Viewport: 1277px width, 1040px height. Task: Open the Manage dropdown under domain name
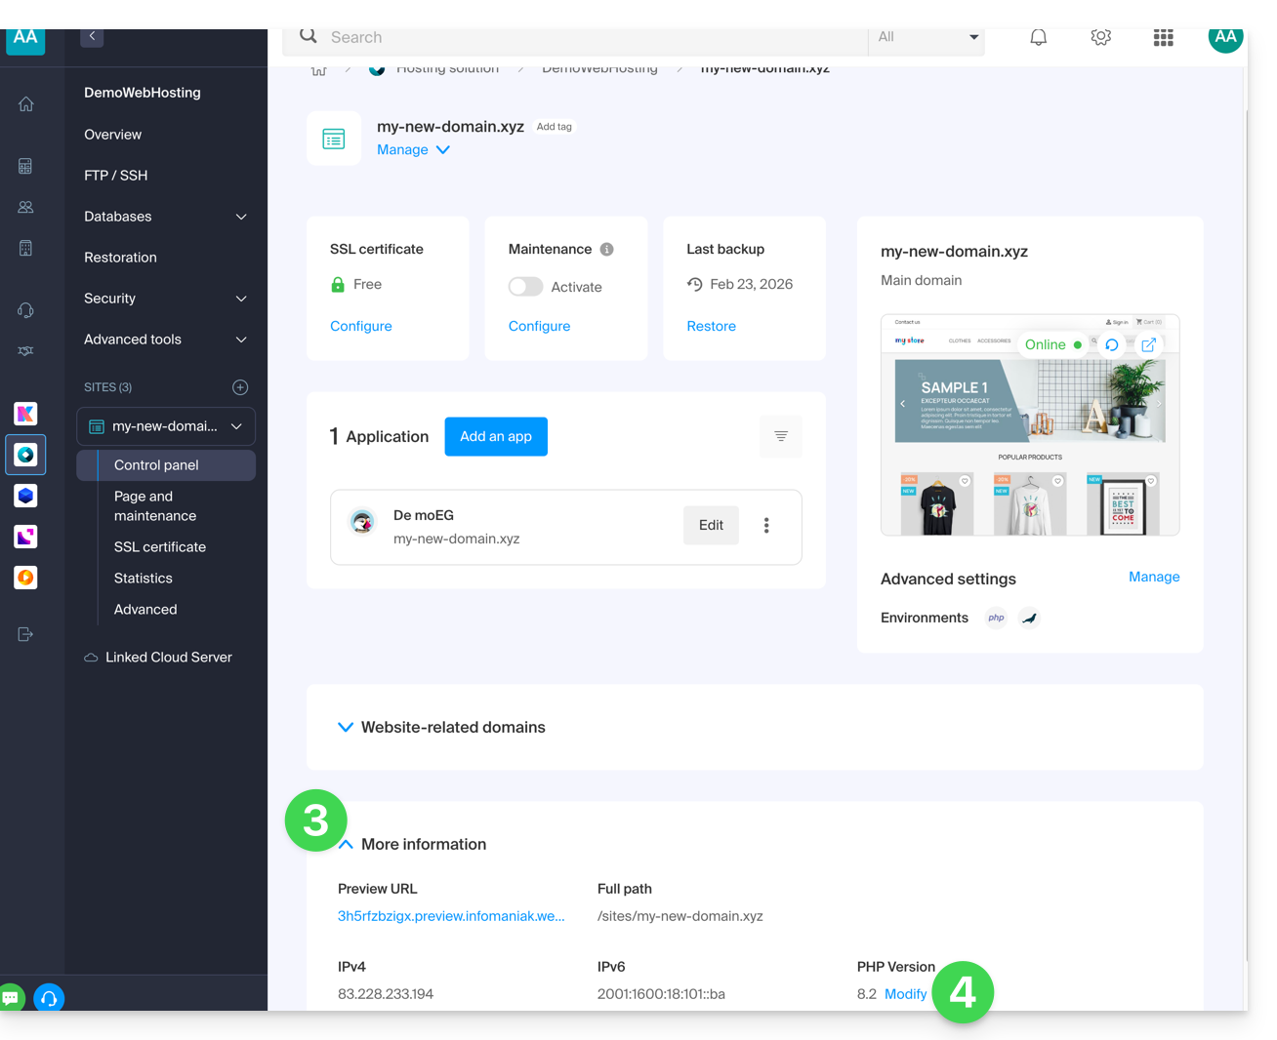413,150
